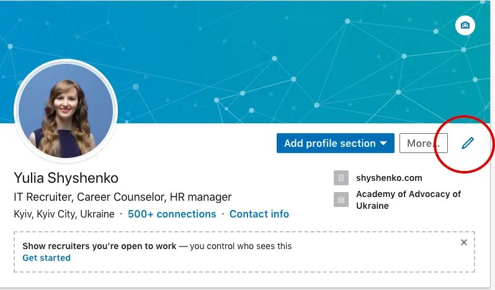
Task: Click the round profile photo
Action: (66, 110)
